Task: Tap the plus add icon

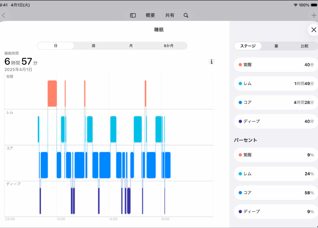Action: (x=314, y=15)
